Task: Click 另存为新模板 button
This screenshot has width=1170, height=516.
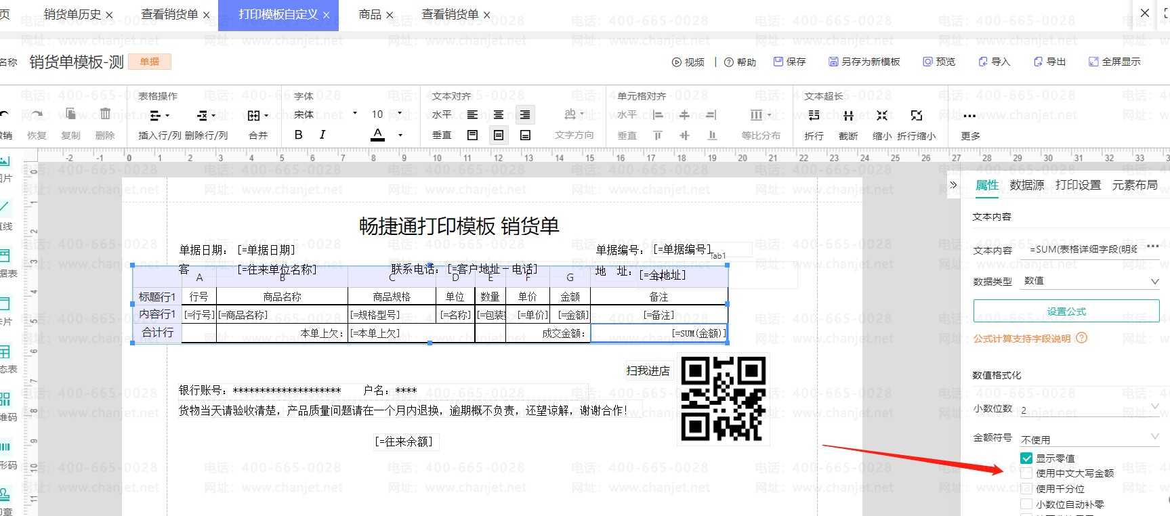Action: [864, 62]
